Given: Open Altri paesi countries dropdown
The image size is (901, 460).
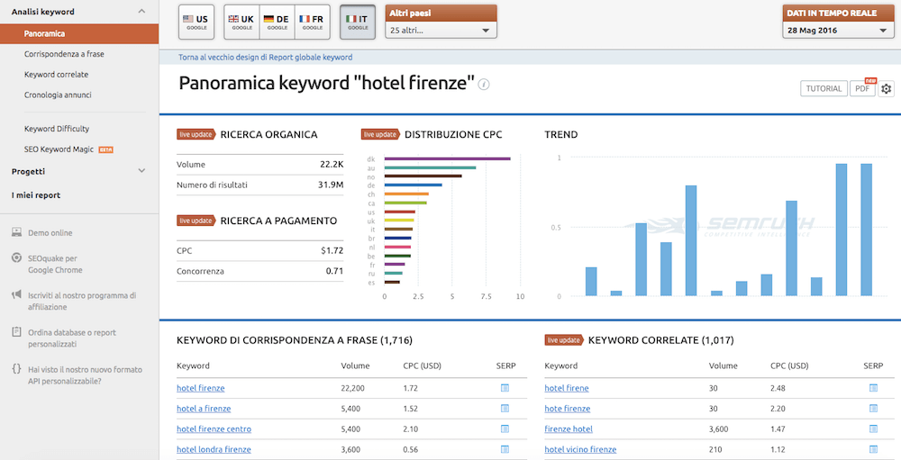Looking at the screenshot, I should coord(441,31).
